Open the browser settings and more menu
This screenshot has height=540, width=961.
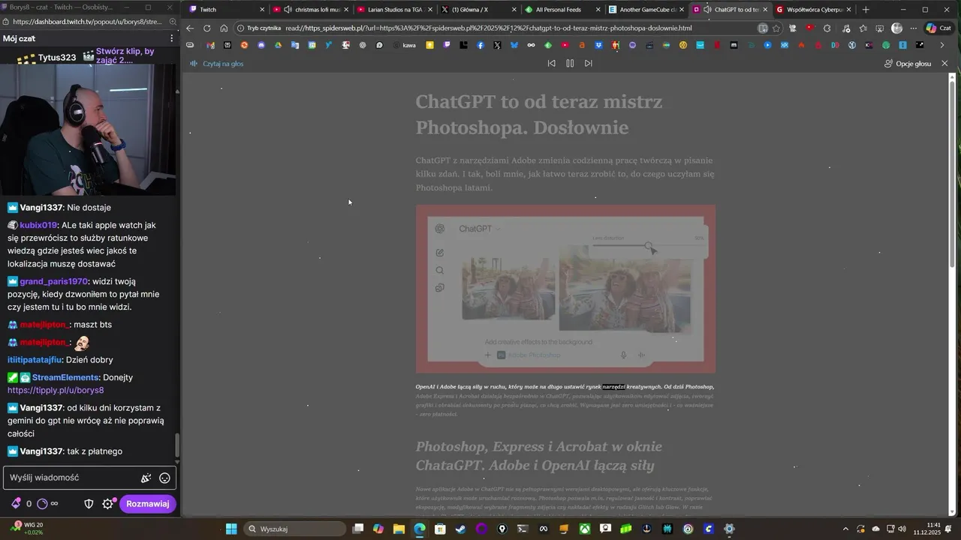pos(913,28)
